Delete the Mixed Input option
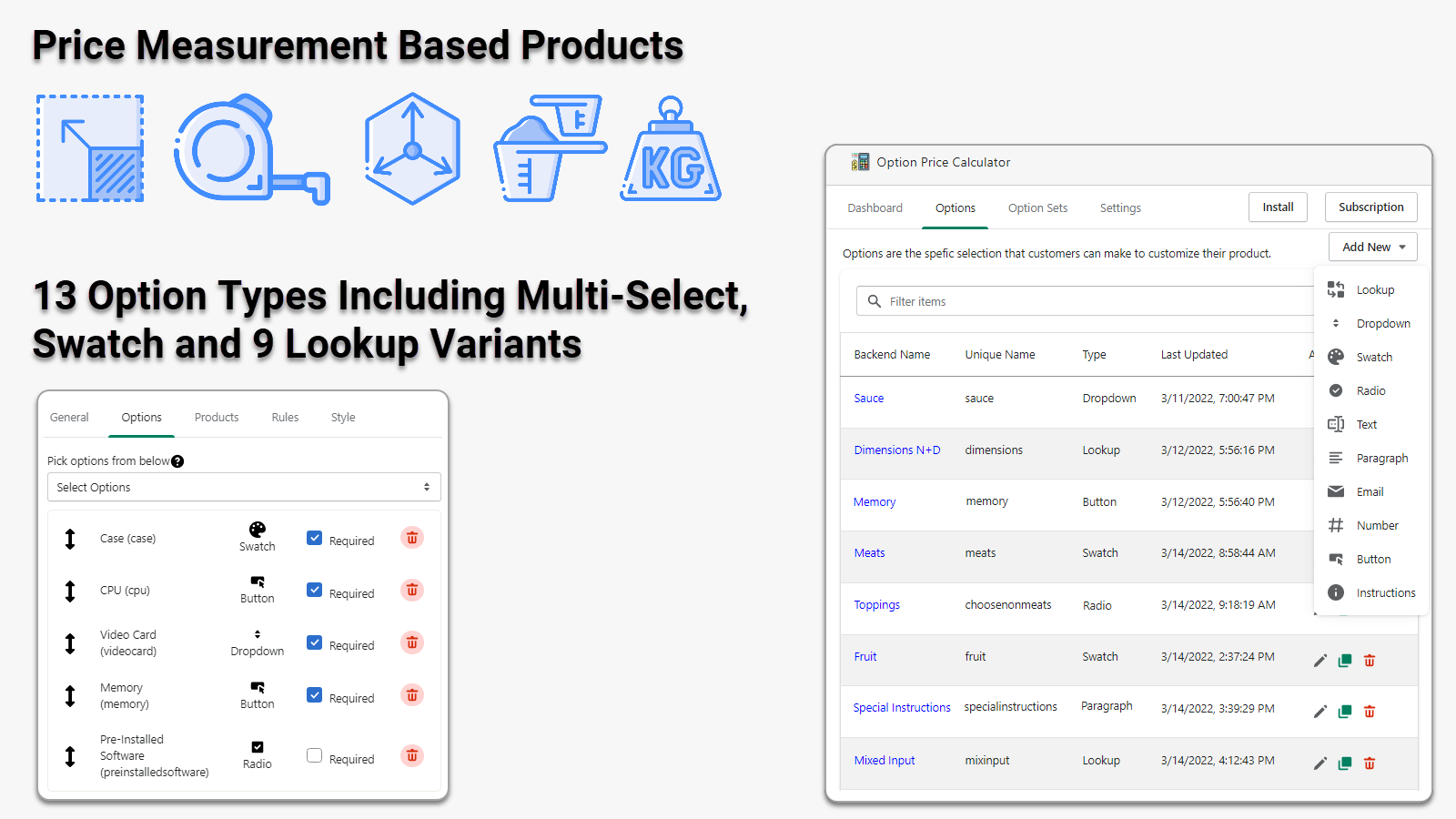The width and height of the screenshot is (1456, 819). [1370, 763]
